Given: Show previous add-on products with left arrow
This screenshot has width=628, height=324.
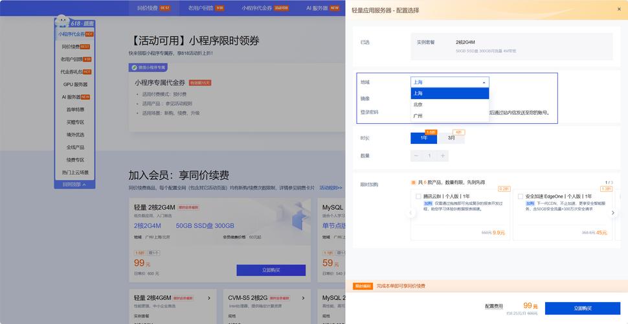Looking at the screenshot, I should pyautogui.click(x=411, y=213).
